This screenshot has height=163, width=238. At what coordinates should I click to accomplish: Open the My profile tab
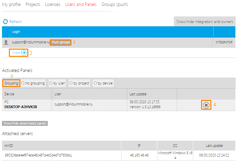(x=11, y=5)
